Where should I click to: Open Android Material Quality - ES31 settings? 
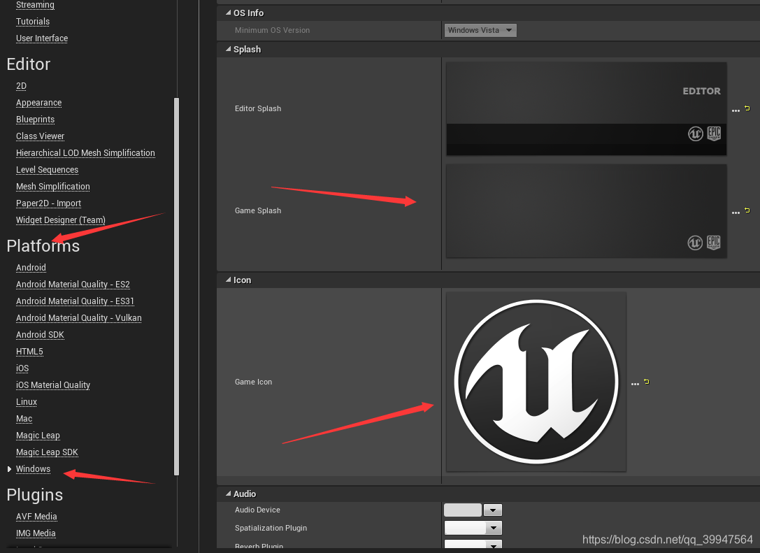75,301
